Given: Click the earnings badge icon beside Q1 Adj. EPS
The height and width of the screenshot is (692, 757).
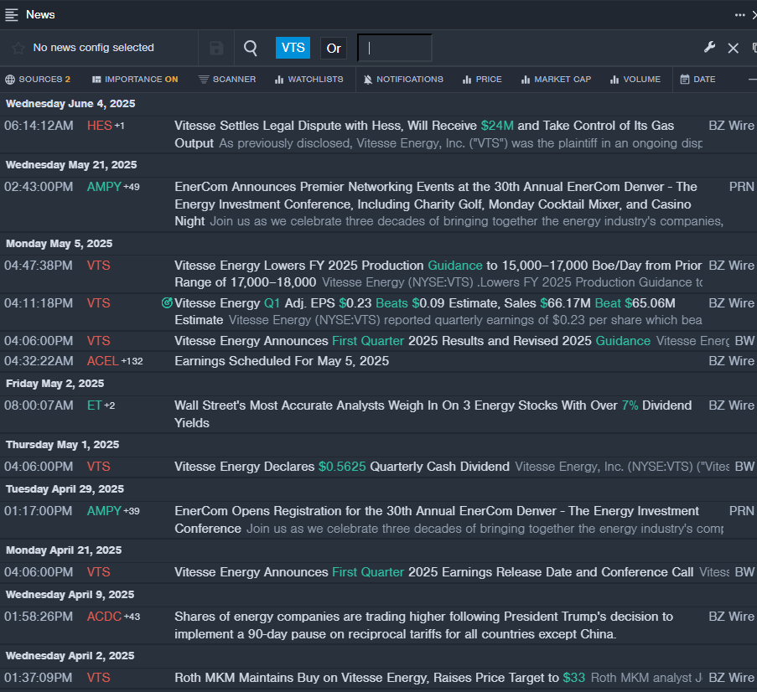Looking at the screenshot, I should click(x=167, y=303).
